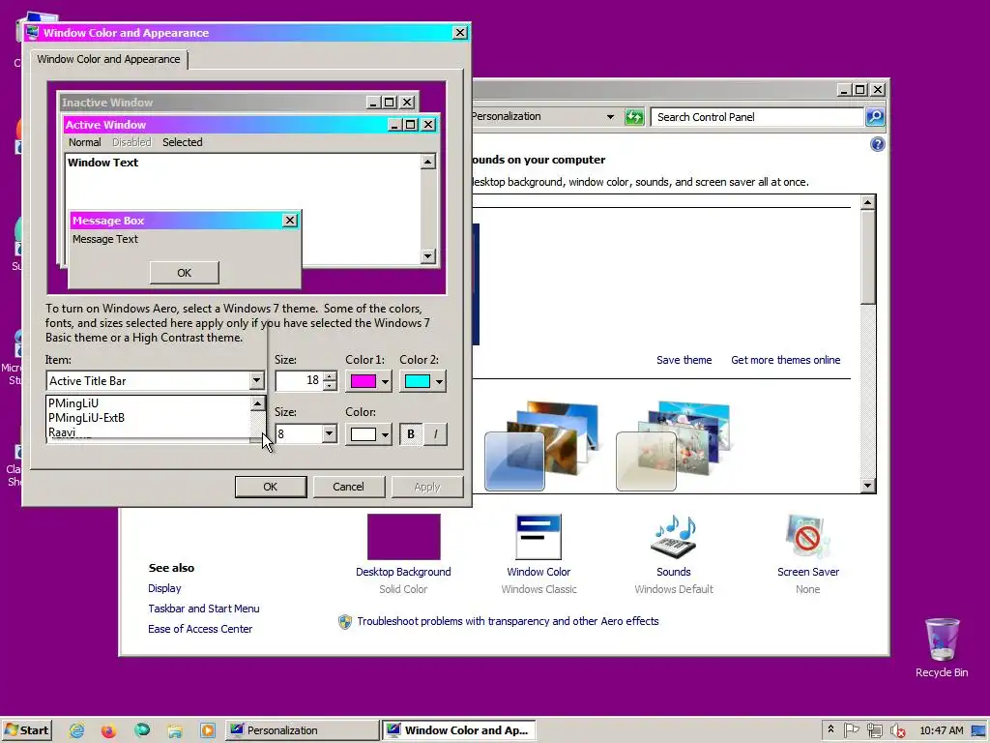Click the green refresh icon by address bar

(634, 117)
